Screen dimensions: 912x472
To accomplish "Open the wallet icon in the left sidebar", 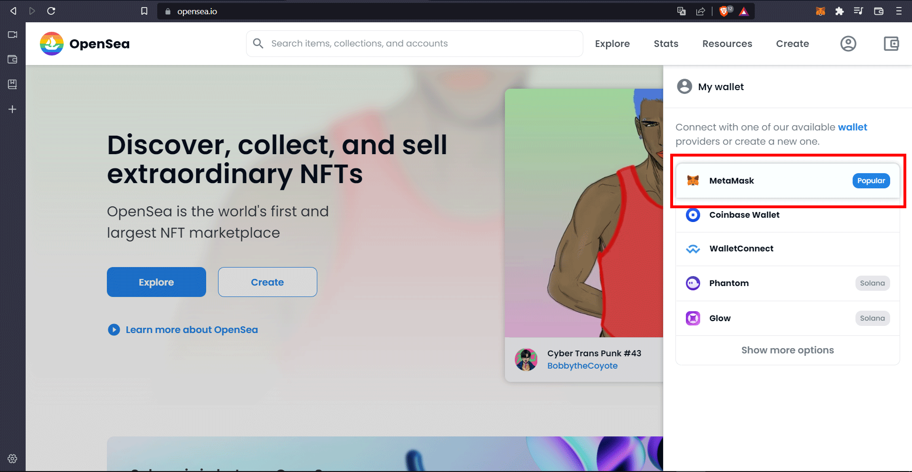I will click(13, 59).
